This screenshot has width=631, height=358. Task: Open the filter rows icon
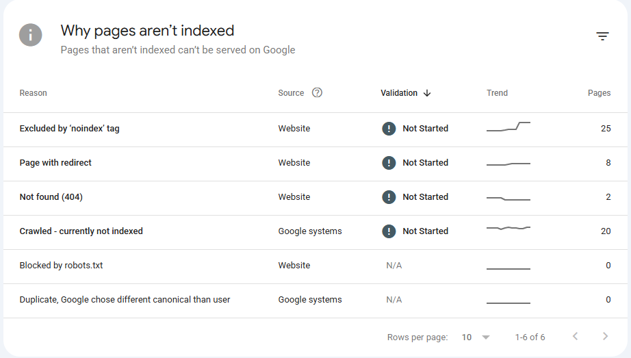pyautogui.click(x=602, y=36)
